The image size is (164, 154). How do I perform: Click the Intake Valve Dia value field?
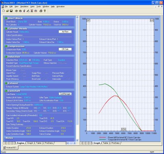(x=26, y=42)
